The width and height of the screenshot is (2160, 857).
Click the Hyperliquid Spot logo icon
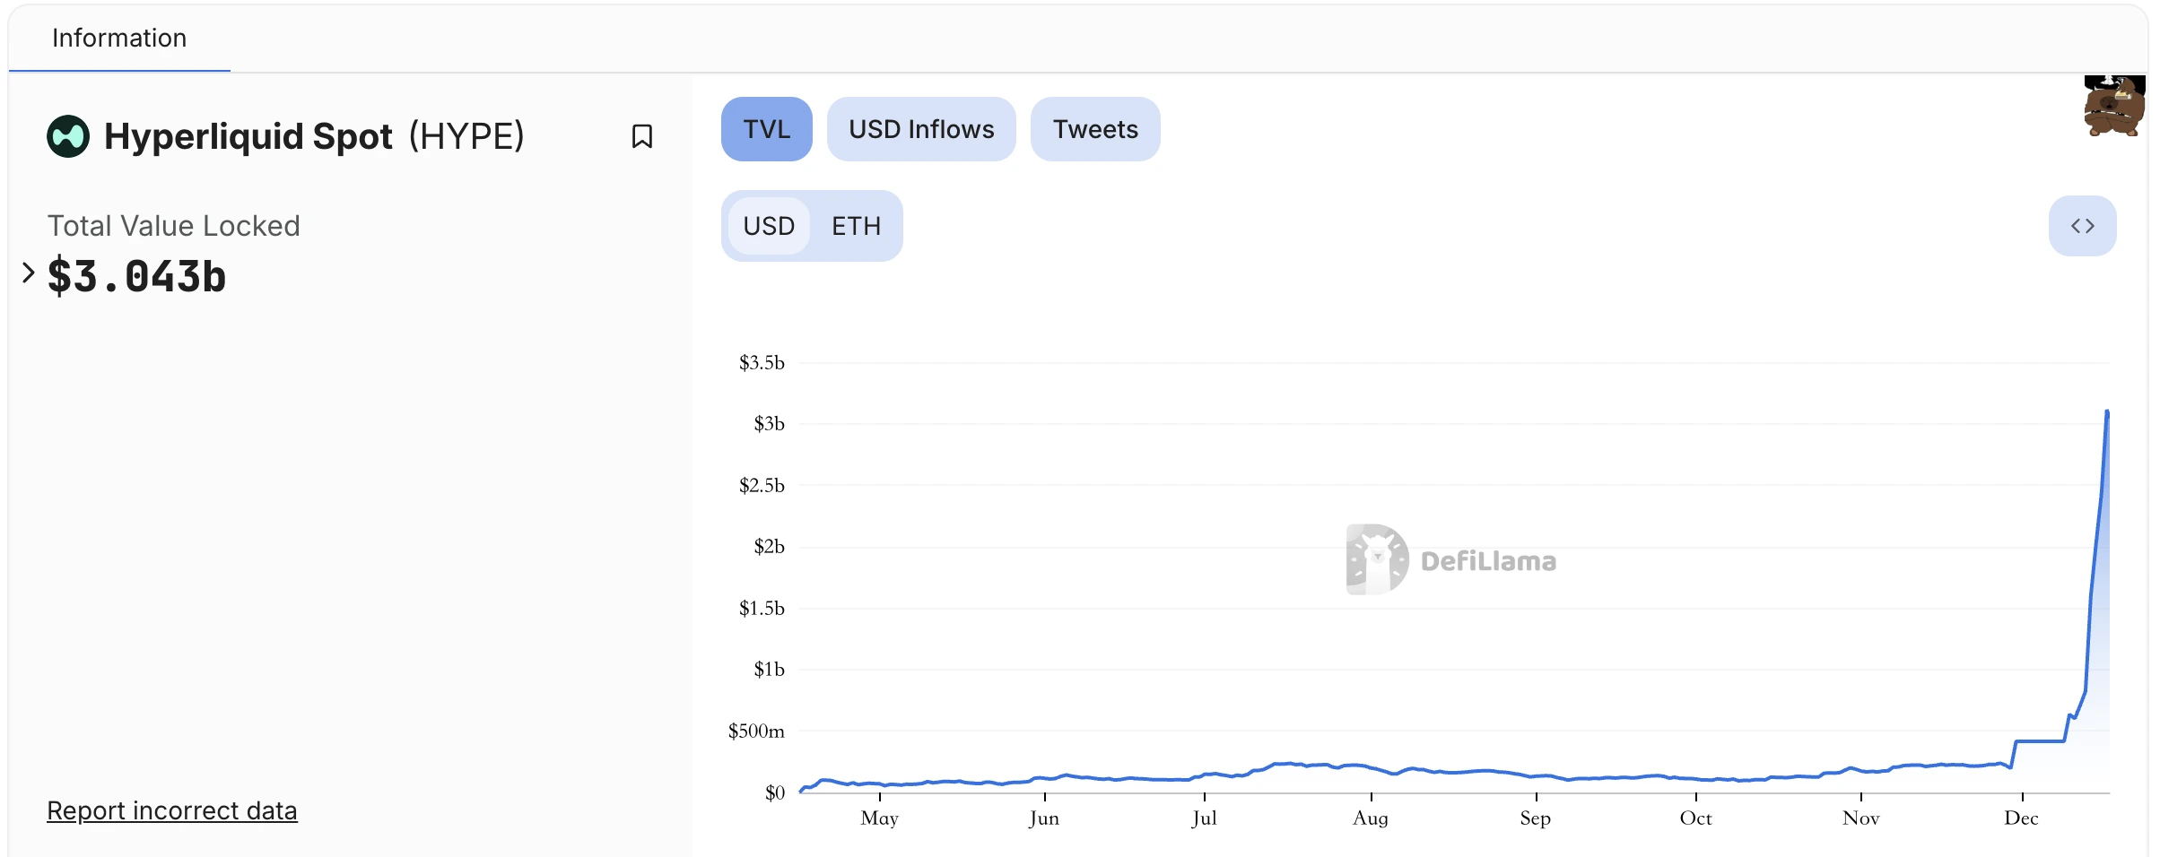(68, 136)
